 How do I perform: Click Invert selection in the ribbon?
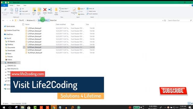(92, 14)
